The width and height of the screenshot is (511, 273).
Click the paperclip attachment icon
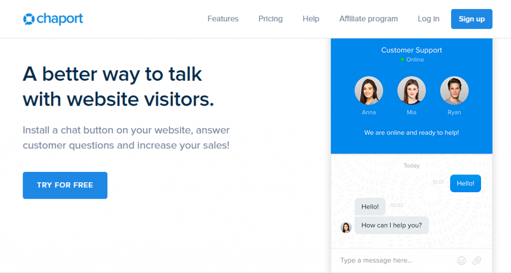tap(477, 261)
